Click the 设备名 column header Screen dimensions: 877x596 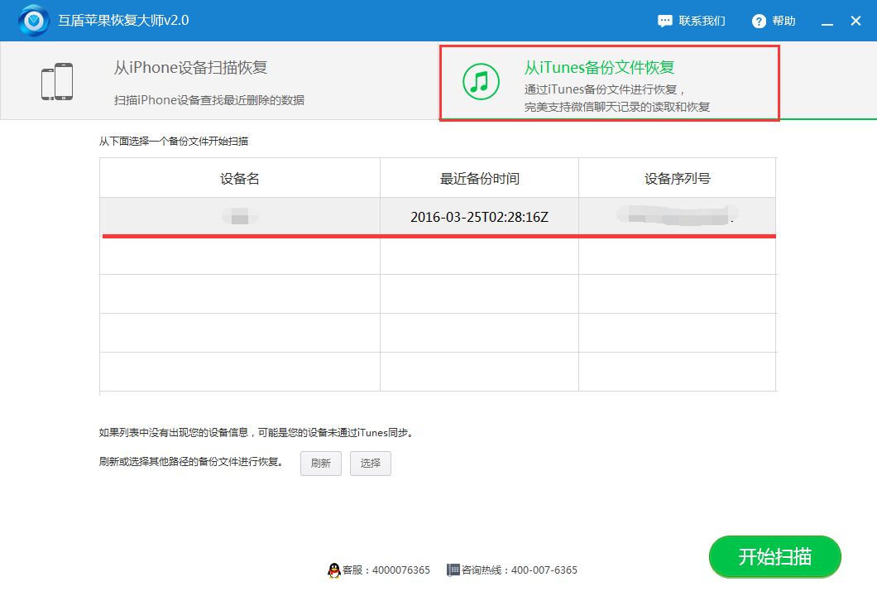pos(240,178)
